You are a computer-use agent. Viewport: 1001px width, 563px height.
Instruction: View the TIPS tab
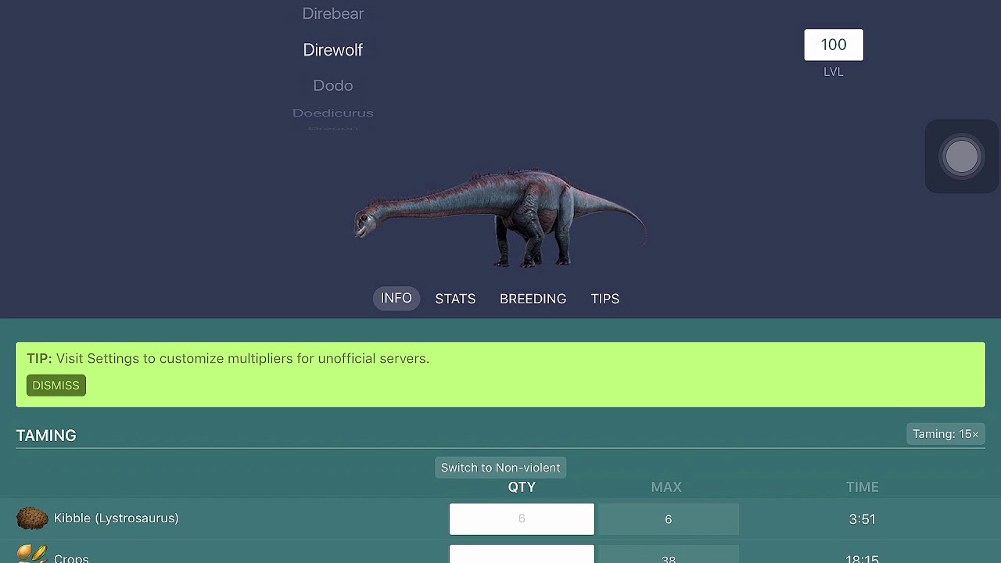point(605,299)
